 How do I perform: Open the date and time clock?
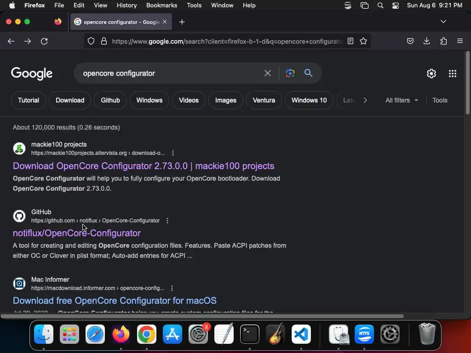click(434, 6)
